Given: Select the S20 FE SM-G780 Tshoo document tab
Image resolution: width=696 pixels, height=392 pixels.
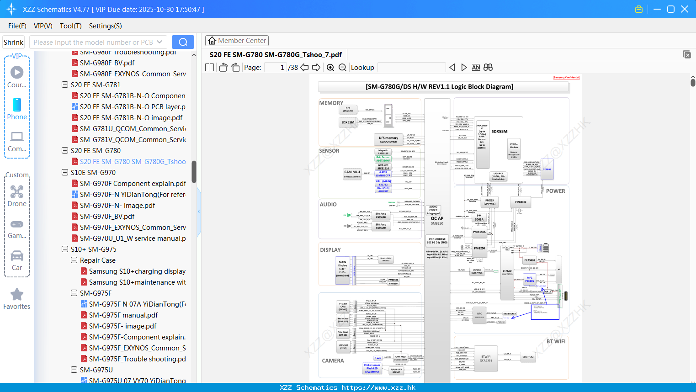Looking at the screenshot, I should point(276,54).
